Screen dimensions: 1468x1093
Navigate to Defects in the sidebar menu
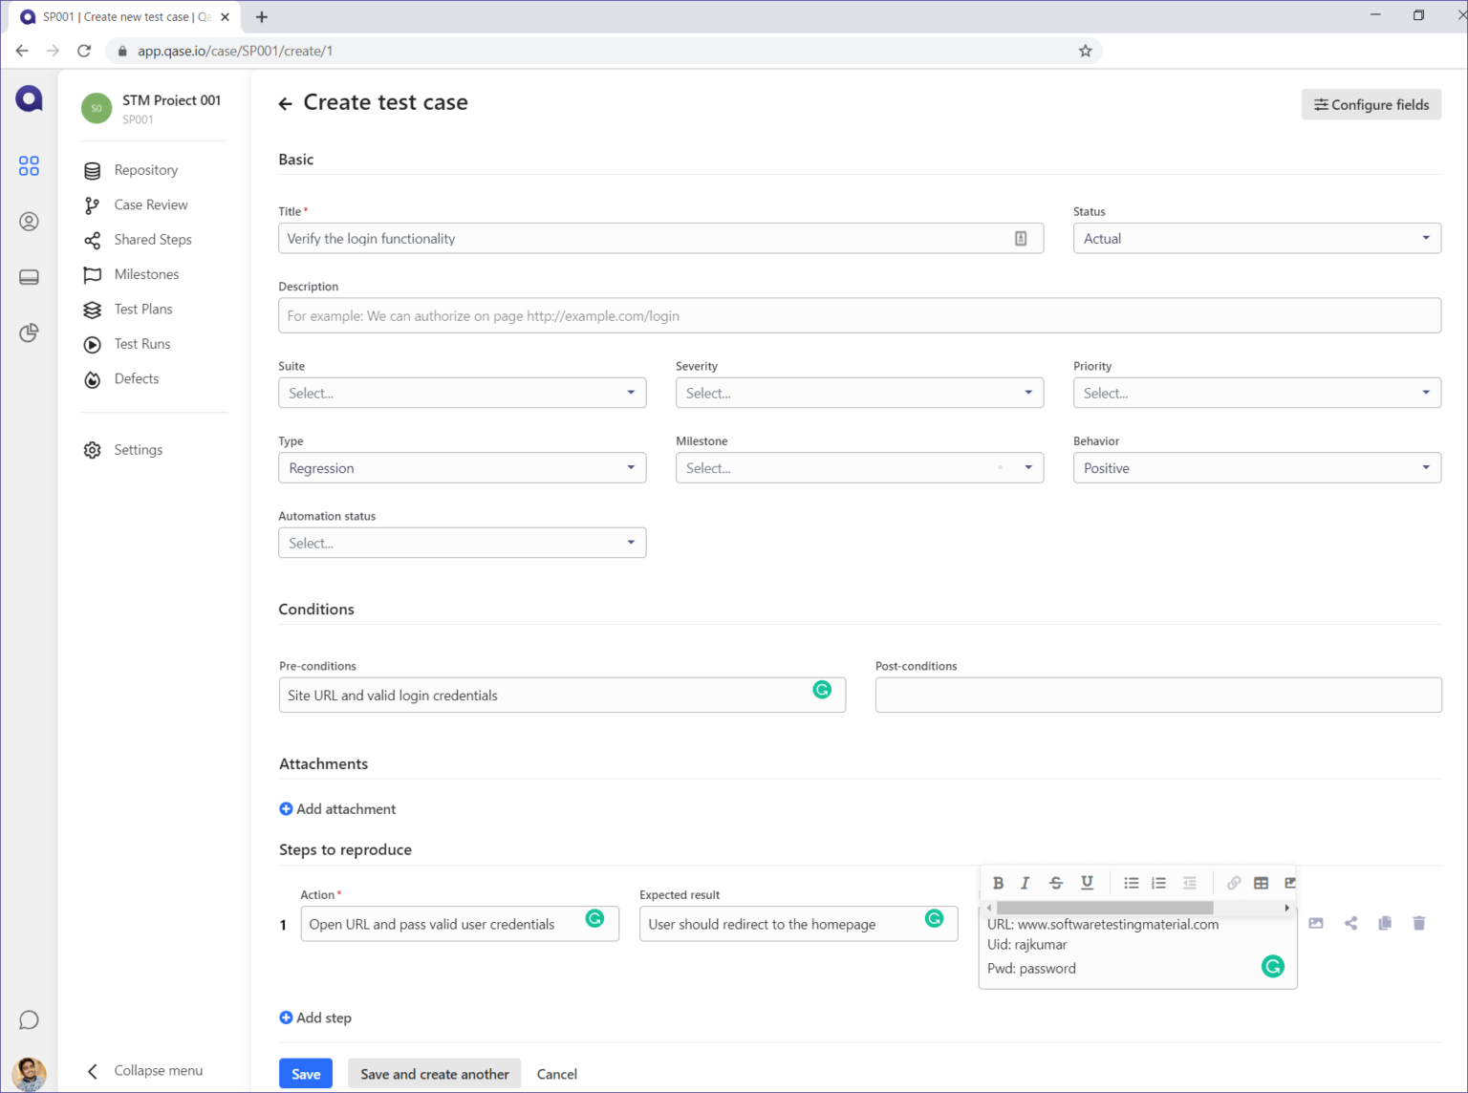click(136, 379)
